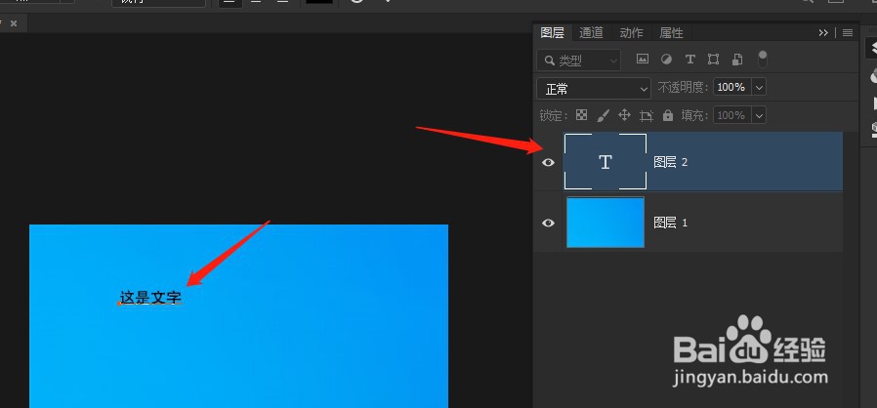Screen dimensions: 877x408
Task: Click the 图层 2 layer name
Action: [x=671, y=162]
